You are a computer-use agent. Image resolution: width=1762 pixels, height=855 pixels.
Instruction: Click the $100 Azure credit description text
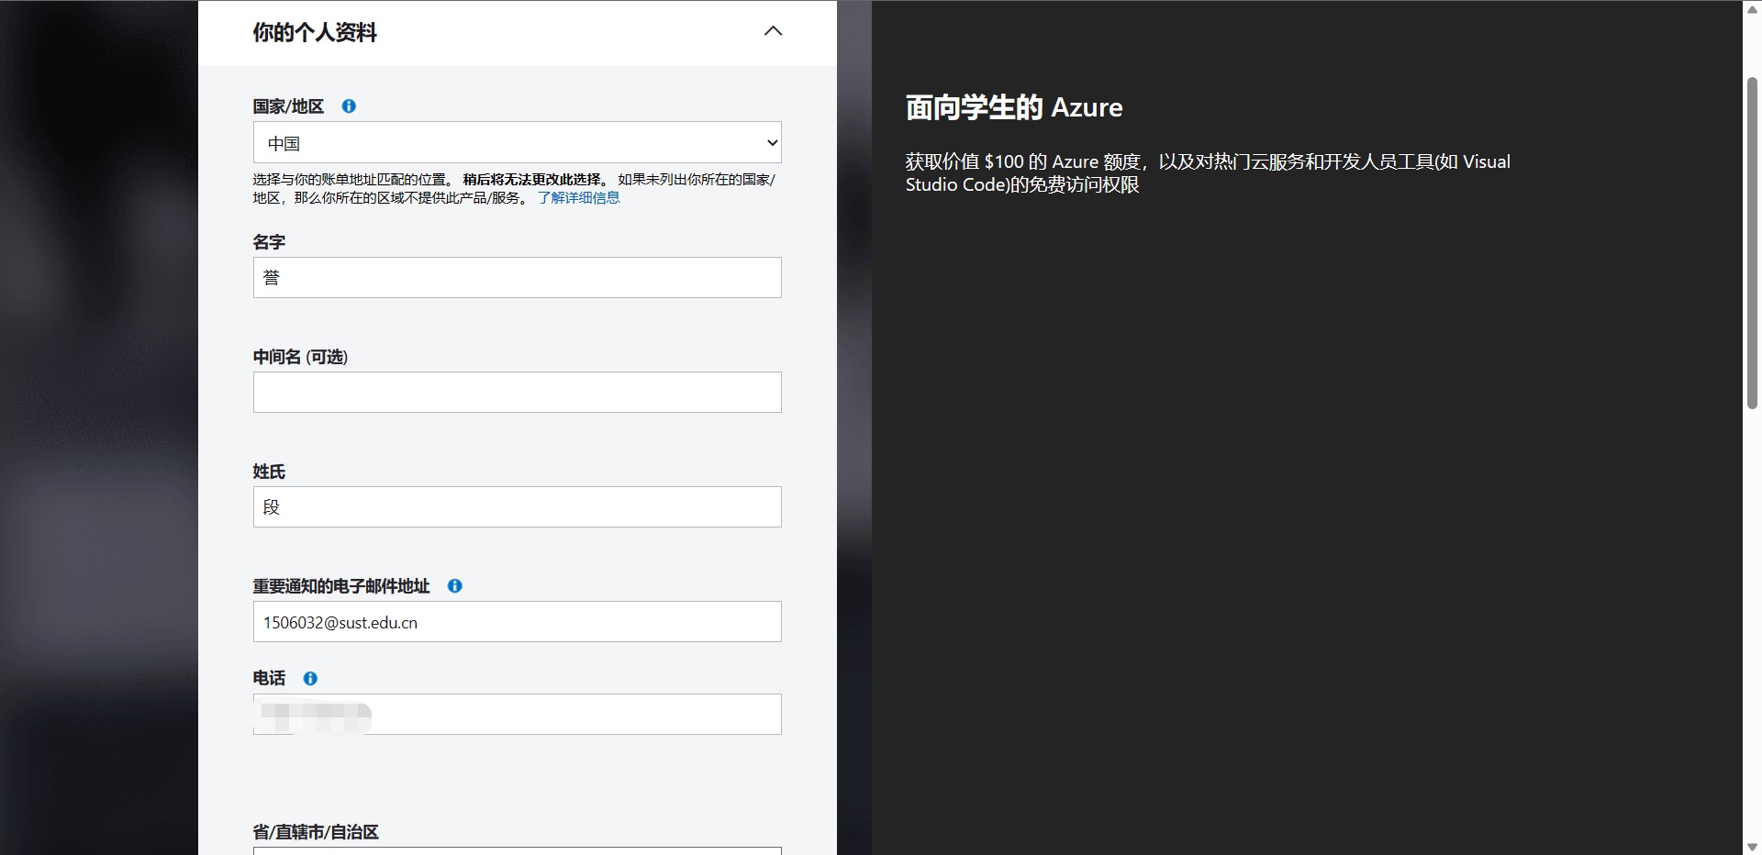[x=1207, y=172]
